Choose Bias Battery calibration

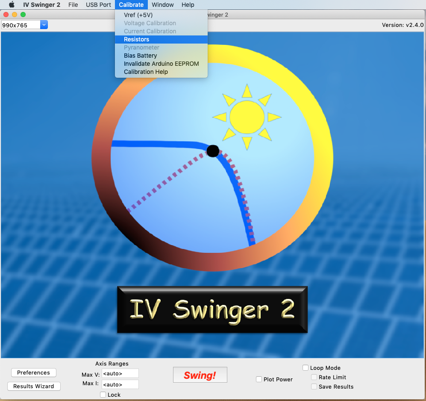[x=162, y=56]
